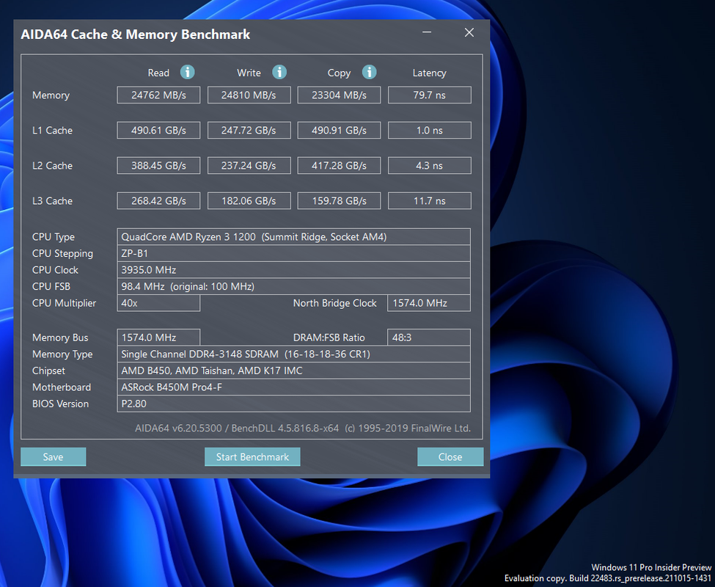715x587 pixels.
Task: Click L3 Cache Latency 11.7 ns
Action: (430, 201)
